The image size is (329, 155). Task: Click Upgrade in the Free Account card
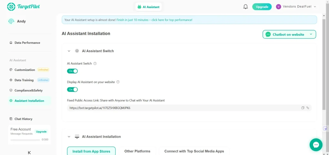(41, 132)
